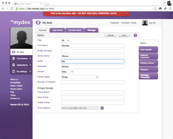Click the Applications sidebar icon
Screen dimensions: 173x139
point(14,65)
